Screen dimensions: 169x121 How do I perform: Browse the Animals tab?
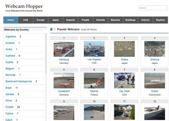point(100,20)
